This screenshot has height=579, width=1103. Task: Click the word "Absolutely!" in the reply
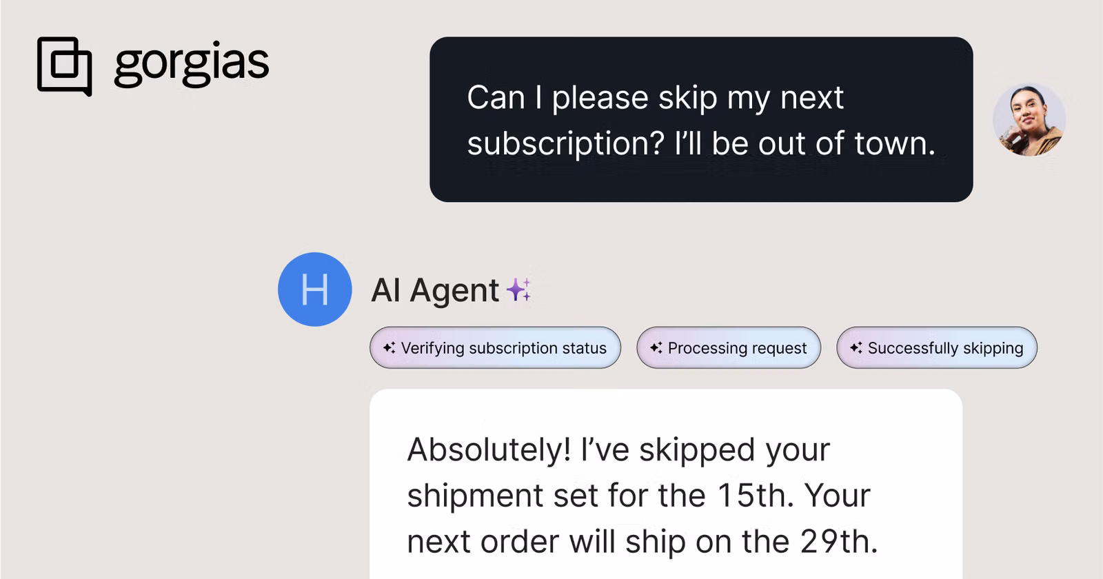click(x=489, y=450)
